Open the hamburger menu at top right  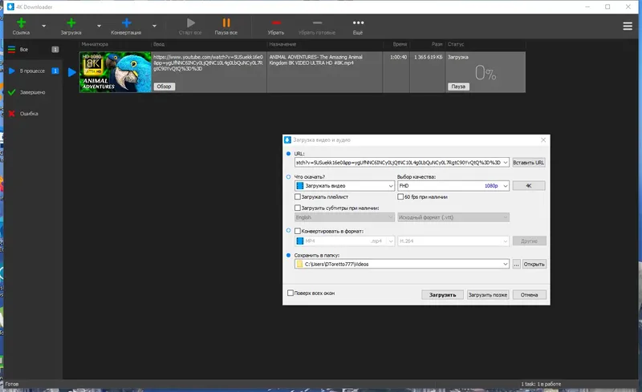(x=628, y=26)
